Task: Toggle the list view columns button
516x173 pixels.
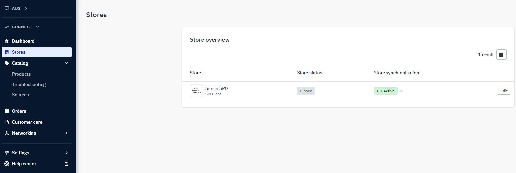Action: [501, 55]
